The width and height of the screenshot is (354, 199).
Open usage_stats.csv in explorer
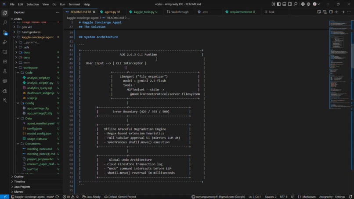pyautogui.click(x=37, y=139)
